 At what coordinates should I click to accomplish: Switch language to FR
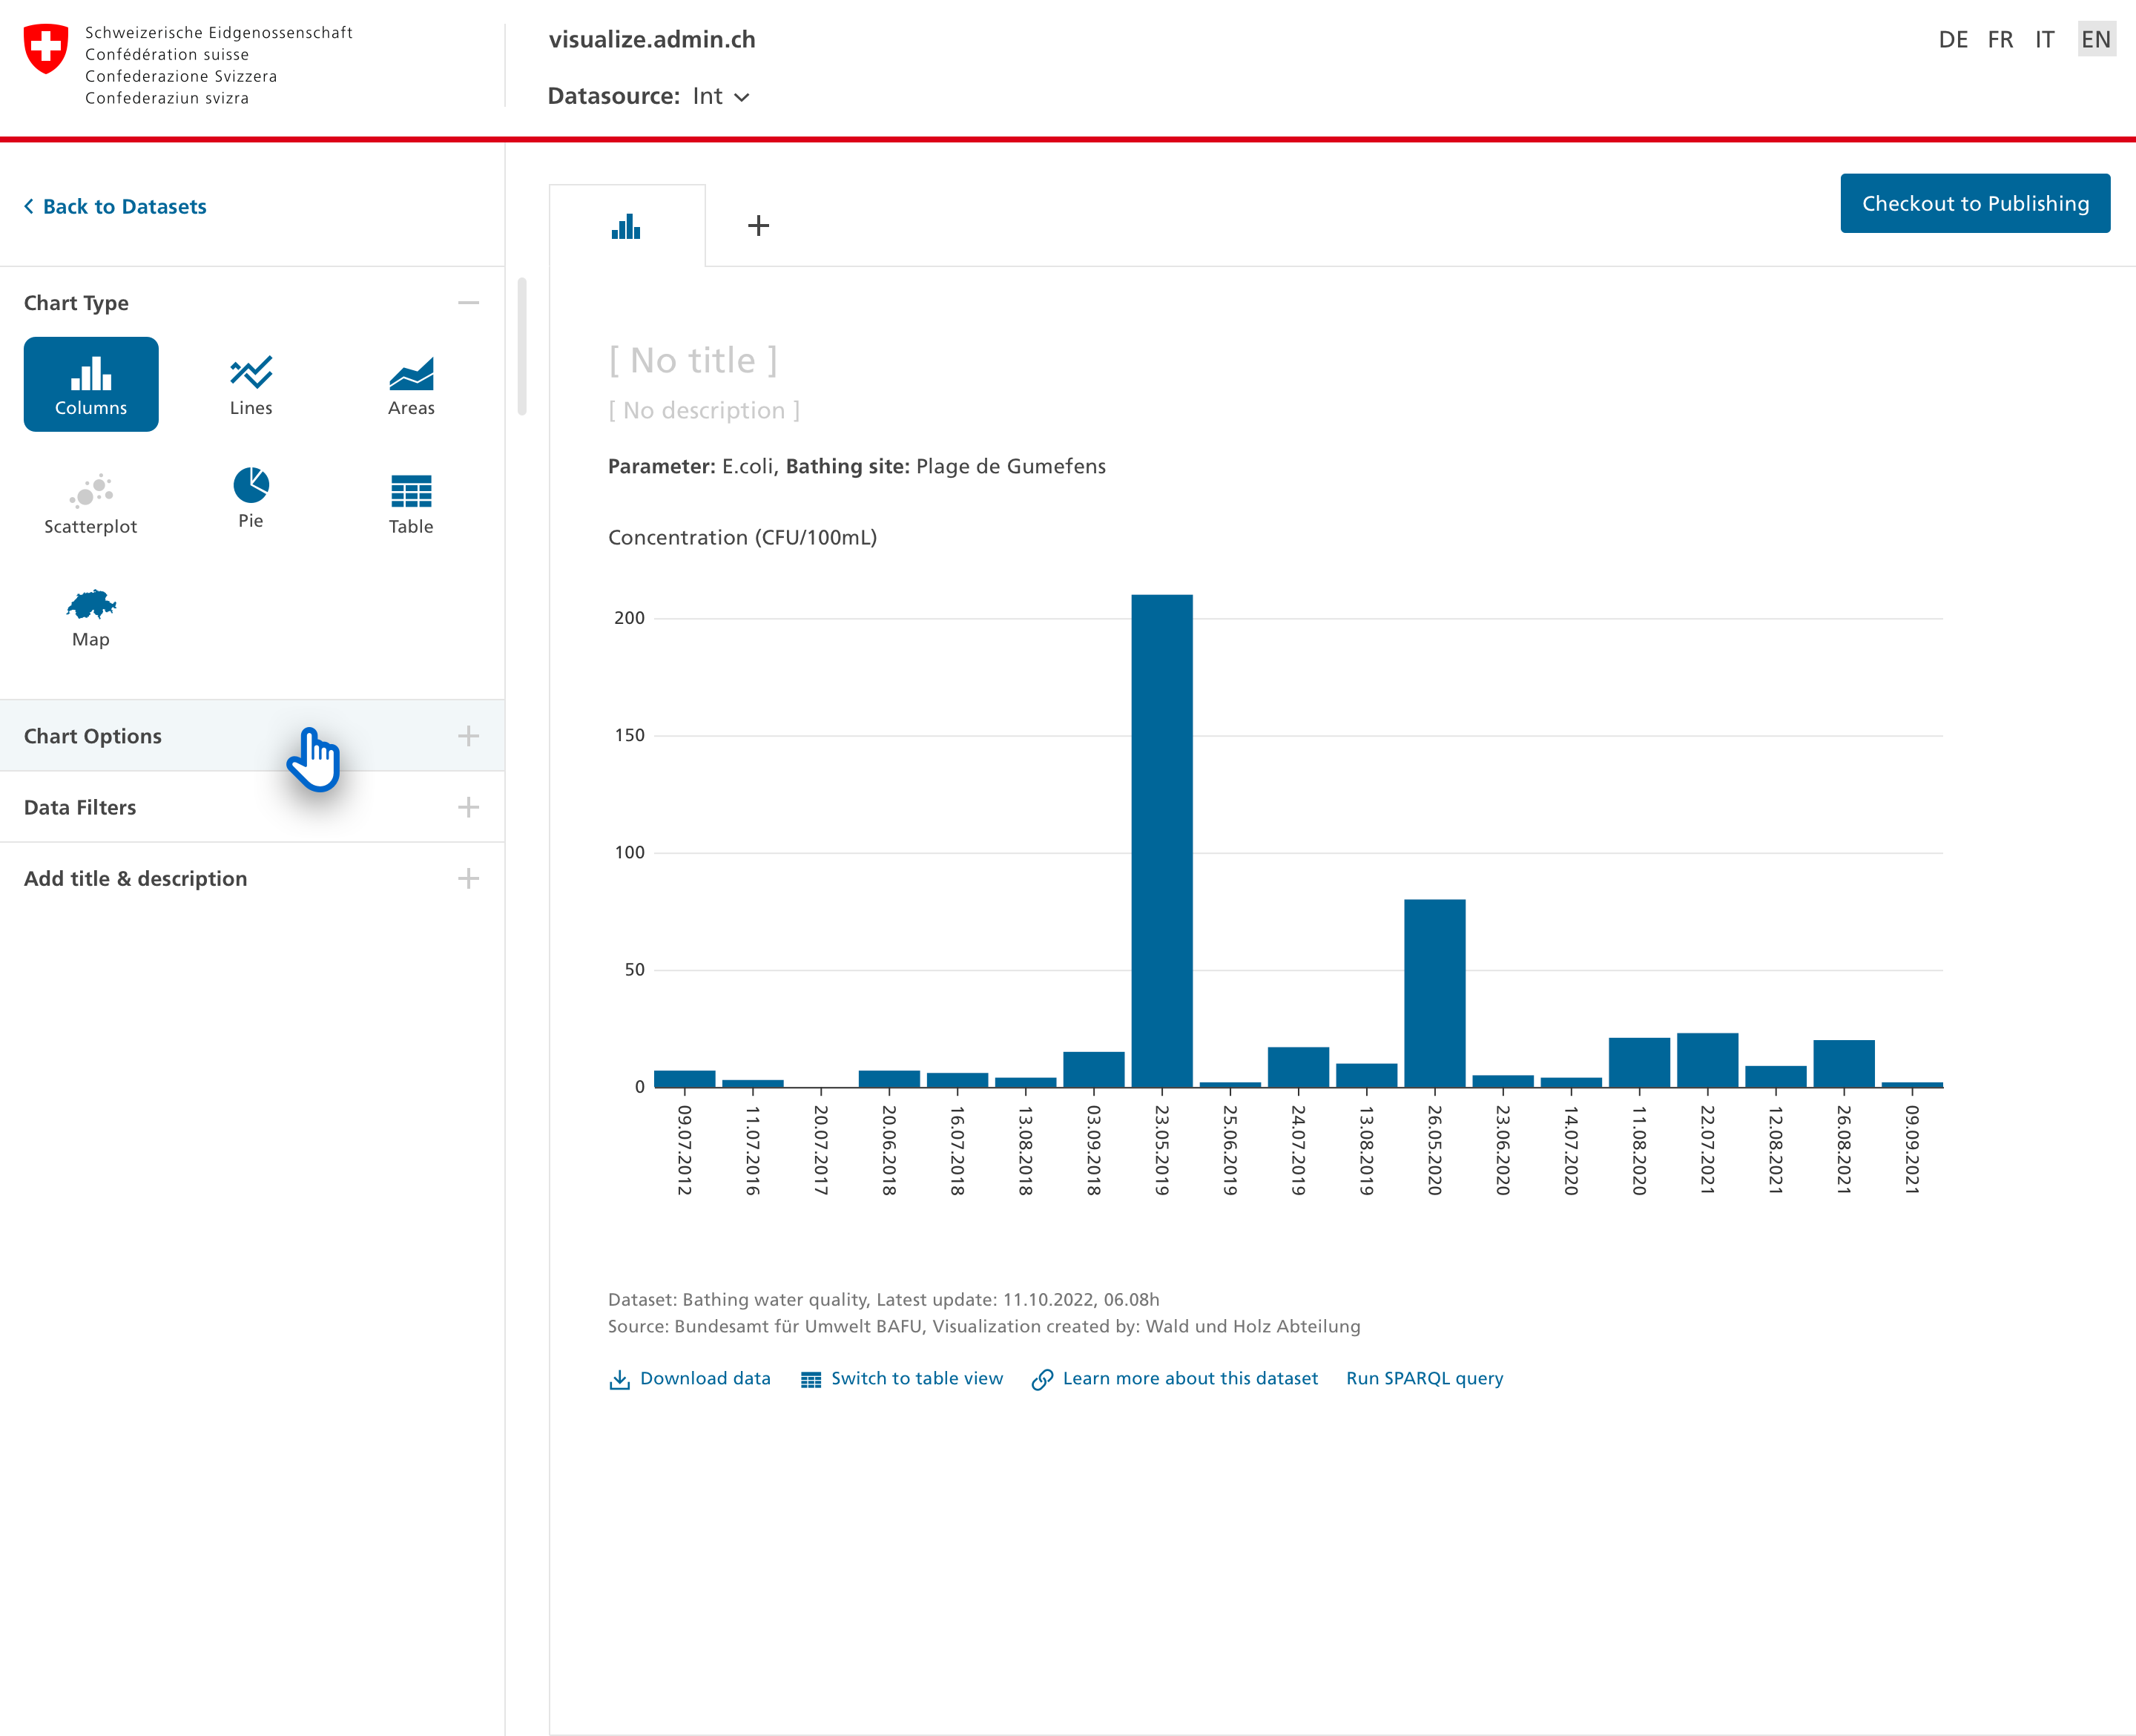click(2000, 39)
